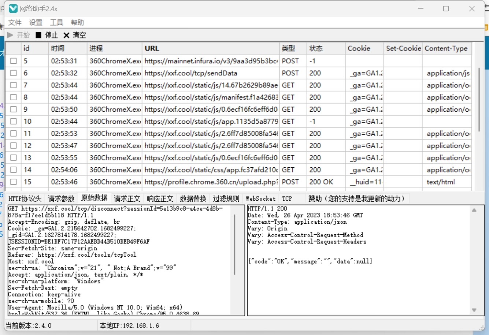Click the response pane scroll up arrow
The image size is (489, 335).
click(x=474, y=210)
